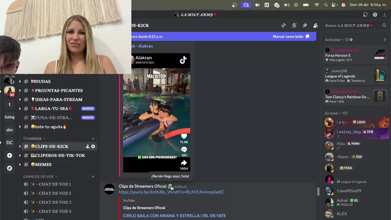Expand the Actividad panel chevron
Image resolution: width=391 pixels, height=220 pixels.
(385, 40)
